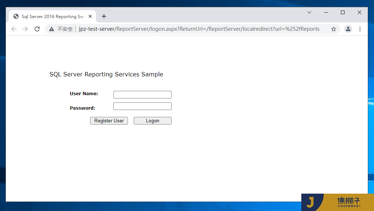Open a new browser tab
Image resolution: width=374 pixels, height=211 pixels.
[104, 16]
